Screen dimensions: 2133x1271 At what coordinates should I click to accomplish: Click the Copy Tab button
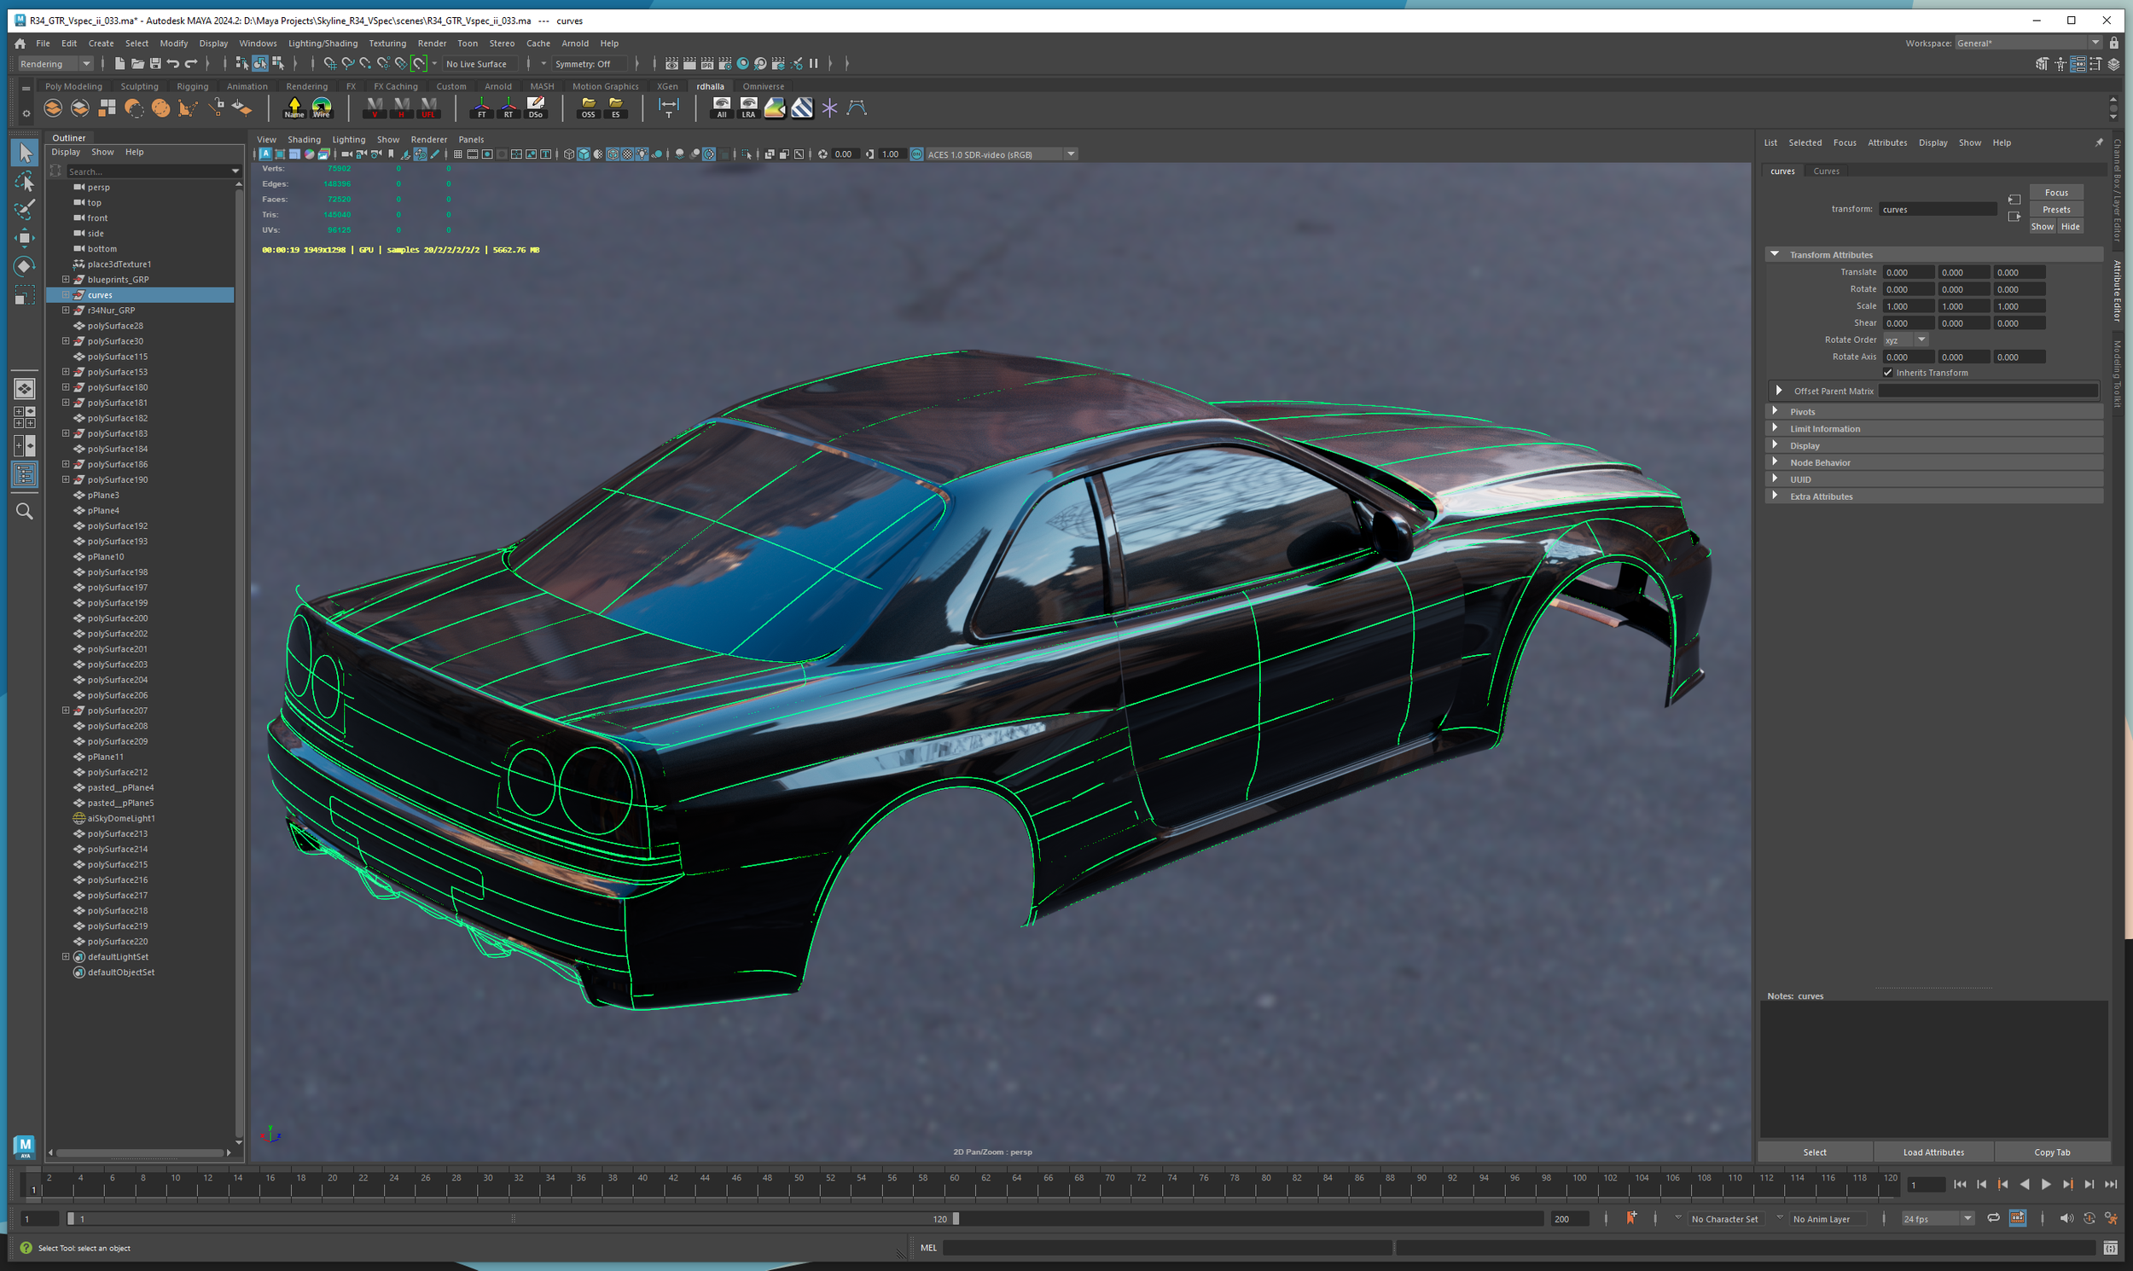[2052, 1152]
